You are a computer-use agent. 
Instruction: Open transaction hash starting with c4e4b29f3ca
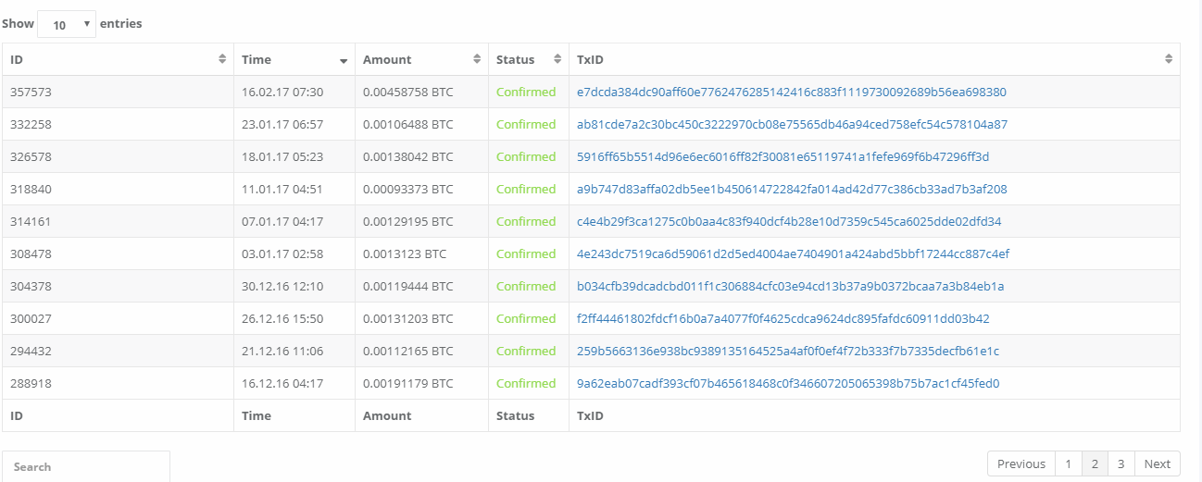(x=789, y=221)
